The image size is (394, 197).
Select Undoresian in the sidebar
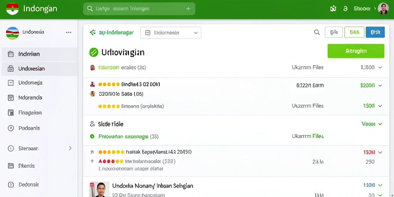coord(40,68)
